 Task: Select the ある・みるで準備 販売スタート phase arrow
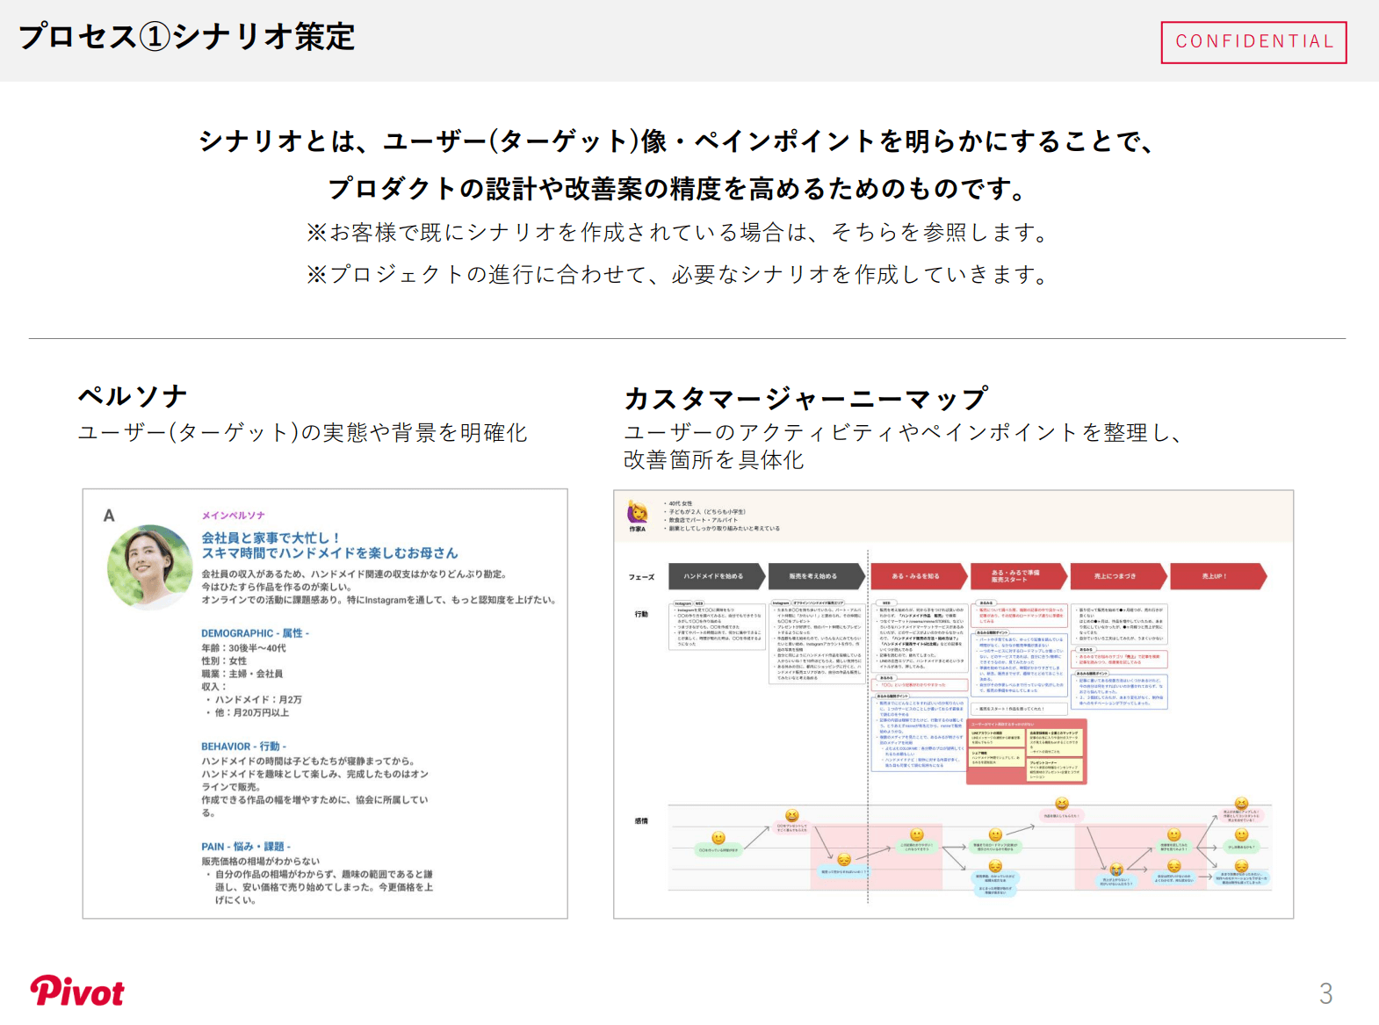[1019, 576]
